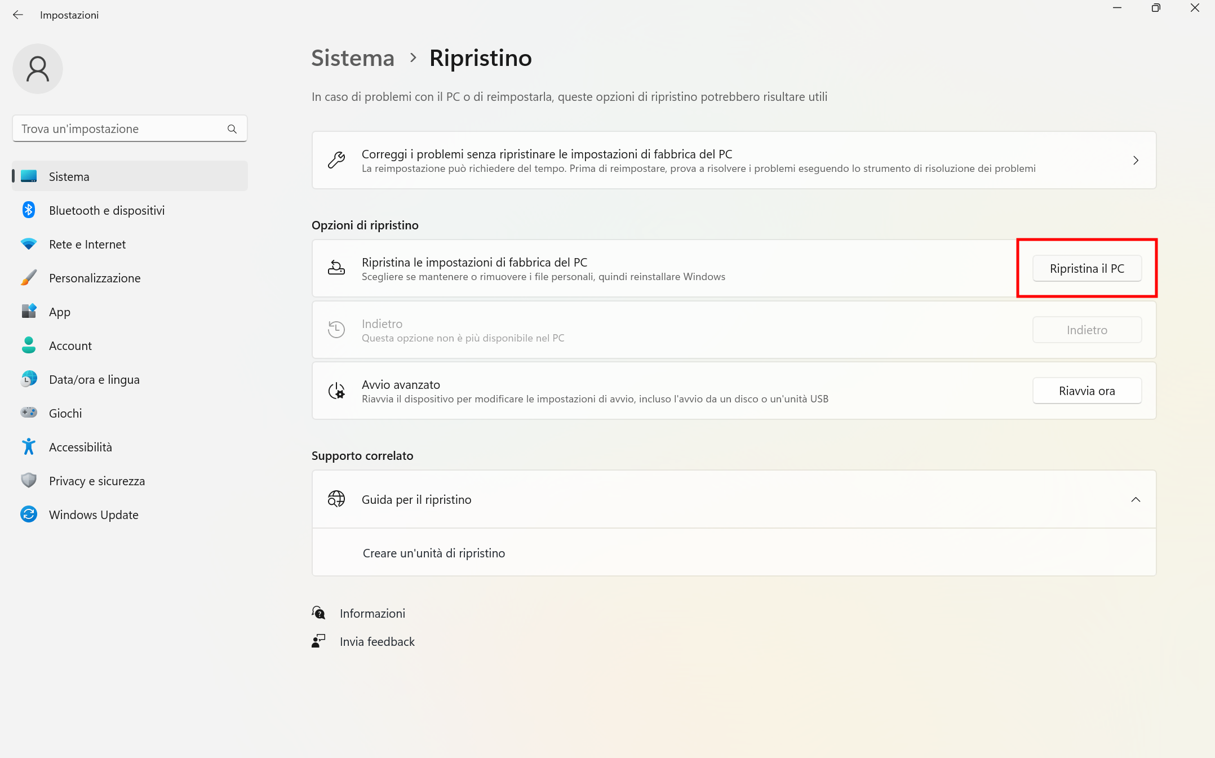The height and width of the screenshot is (758, 1215).
Task: Collapse the Guida per il ripristino section
Action: click(1136, 499)
